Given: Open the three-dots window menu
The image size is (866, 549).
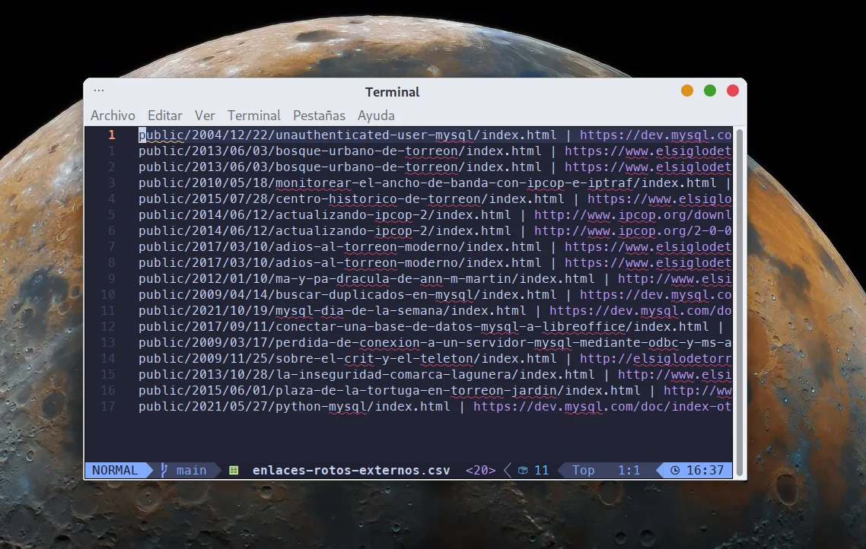Looking at the screenshot, I should 99,90.
